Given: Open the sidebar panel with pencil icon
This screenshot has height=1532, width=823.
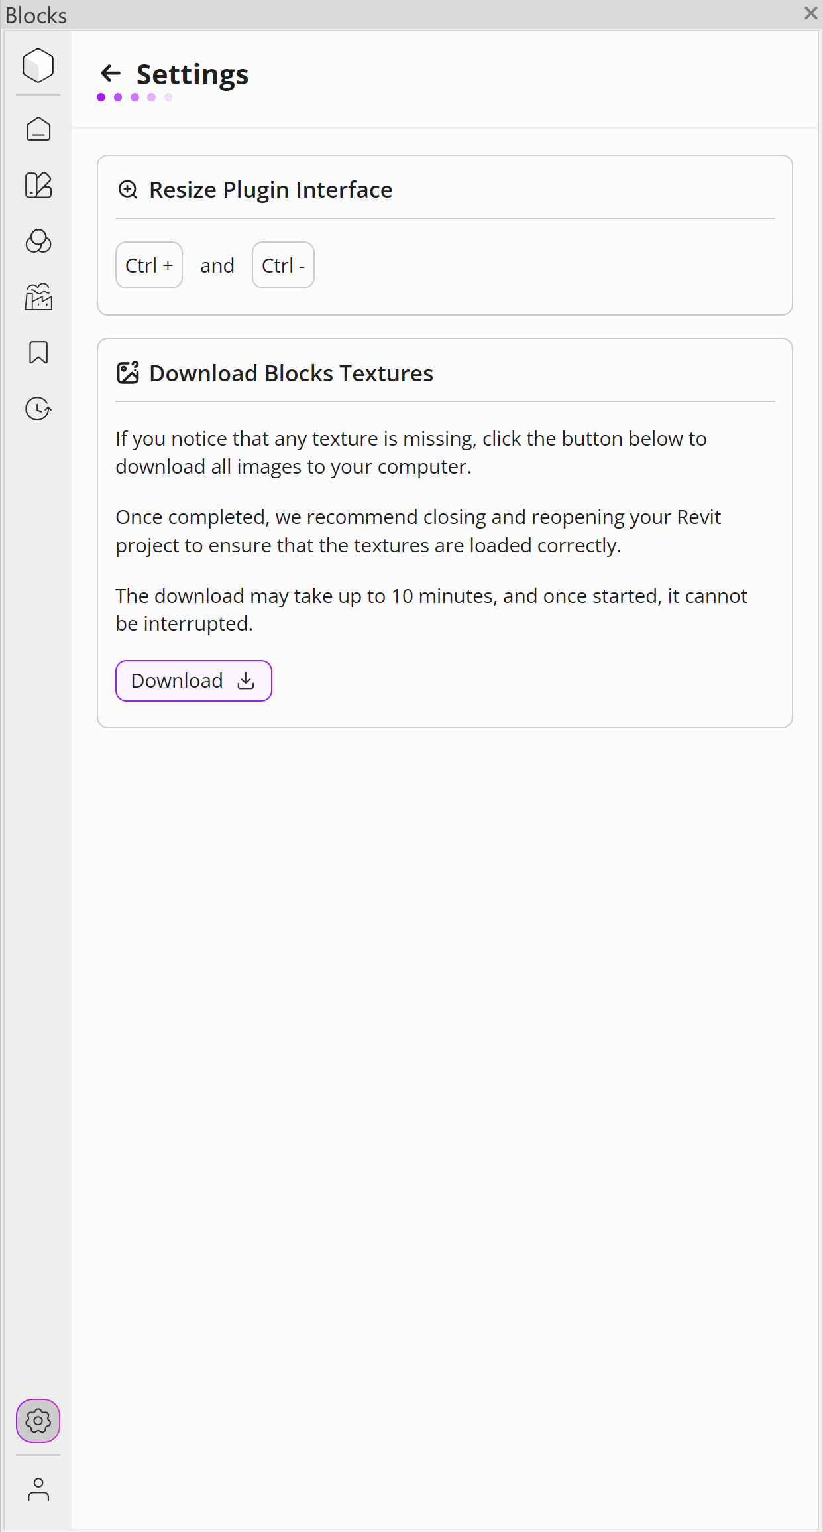Looking at the screenshot, I should coord(38,186).
